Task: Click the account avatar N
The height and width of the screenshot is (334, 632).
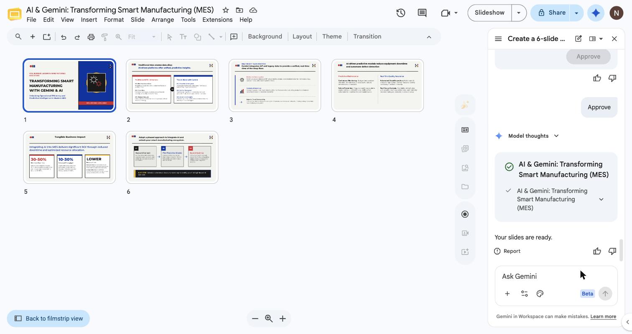Action: point(616,13)
